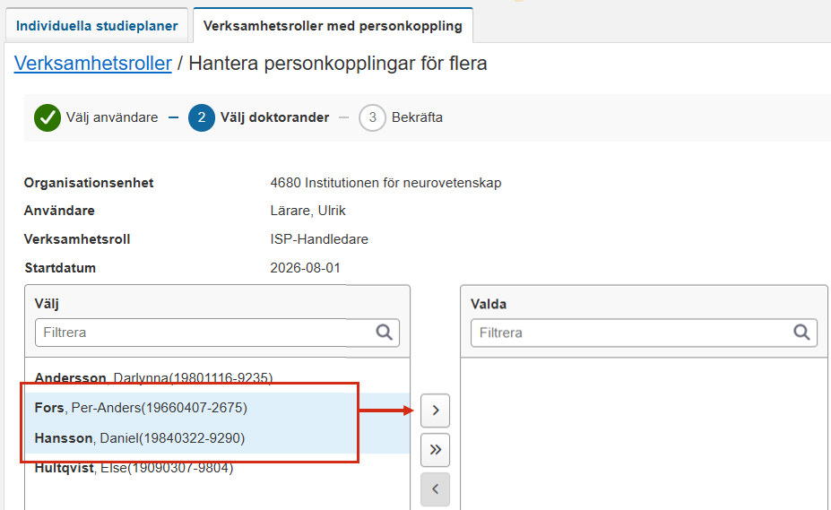Click the organisation value 4680 Institutionen för neurovetenskap
The height and width of the screenshot is (510, 831).
coord(385,183)
